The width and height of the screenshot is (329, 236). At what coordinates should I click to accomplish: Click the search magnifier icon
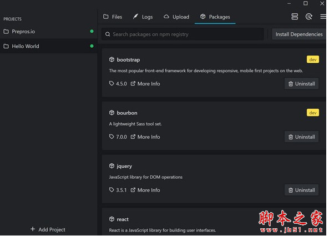pos(108,34)
